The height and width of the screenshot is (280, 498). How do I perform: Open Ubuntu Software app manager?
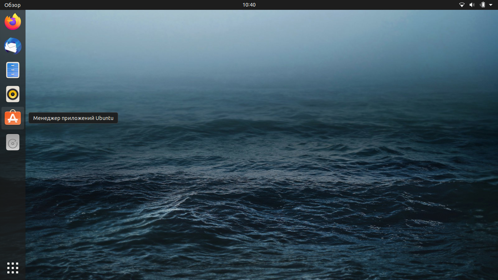click(13, 118)
